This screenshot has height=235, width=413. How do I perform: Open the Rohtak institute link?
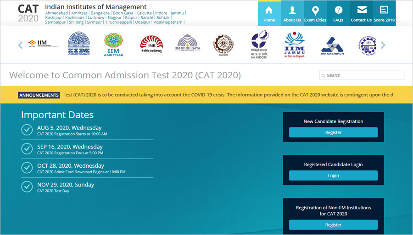click(163, 17)
